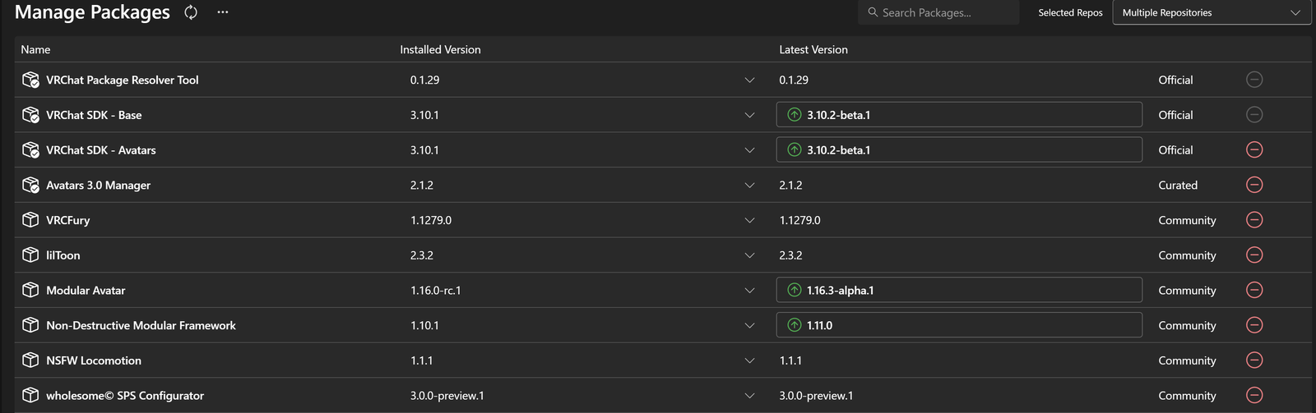Remove the VRChat SDK - Avatars package
The width and height of the screenshot is (1316, 413).
pos(1254,150)
